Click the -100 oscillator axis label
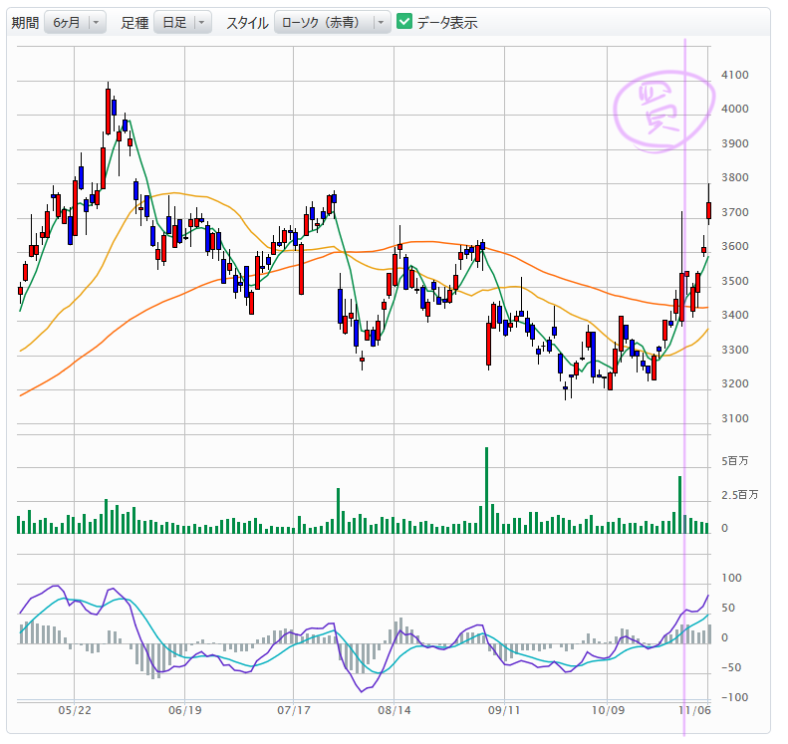This screenshot has width=788, height=744. (734, 697)
